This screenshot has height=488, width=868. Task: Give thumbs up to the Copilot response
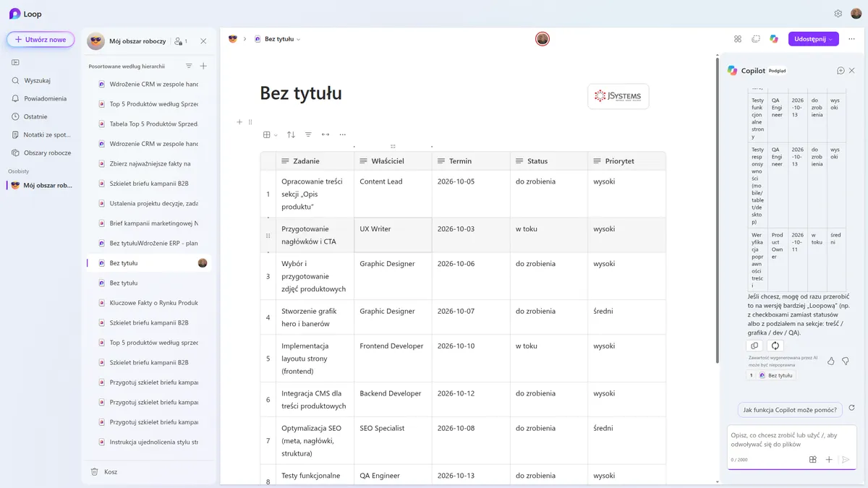point(830,361)
